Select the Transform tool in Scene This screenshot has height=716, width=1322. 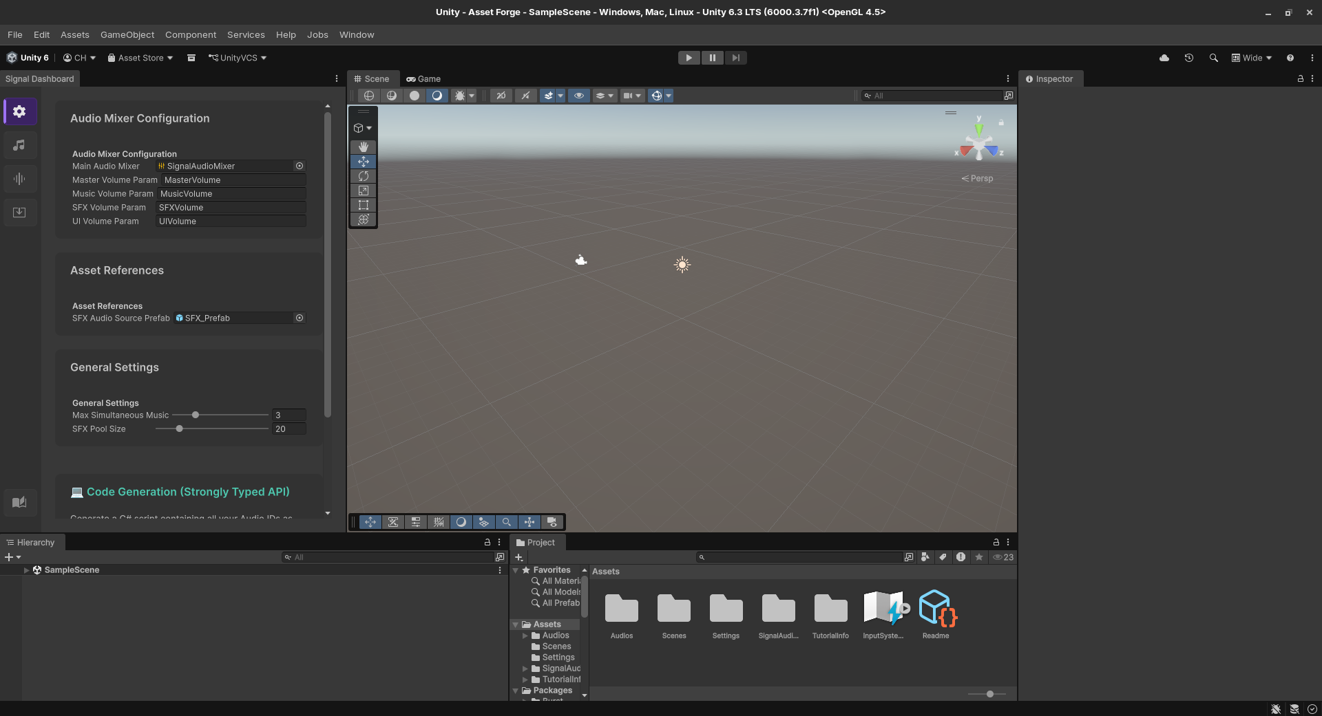tap(364, 219)
